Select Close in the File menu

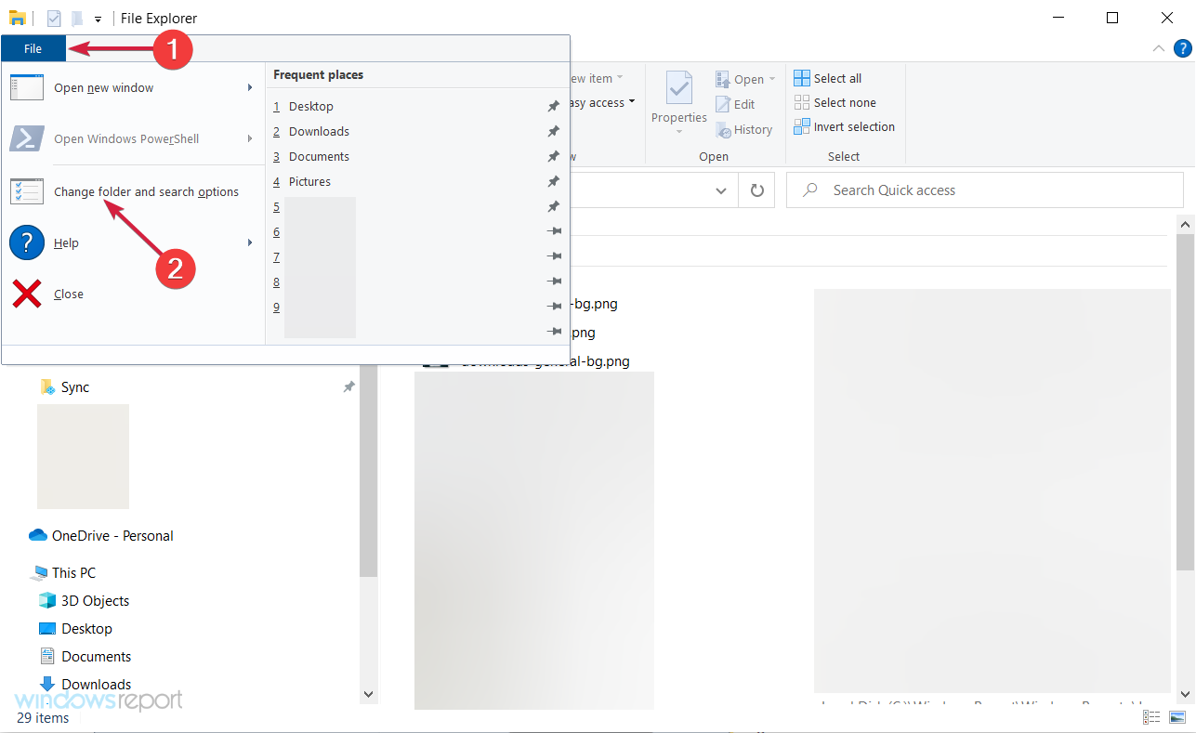(x=69, y=295)
